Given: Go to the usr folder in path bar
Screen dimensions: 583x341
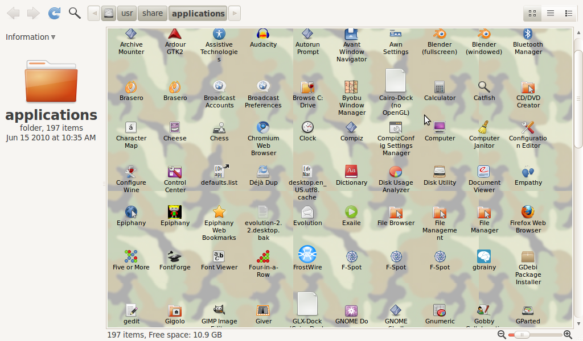Looking at the screenshot, I should coord(126,13).
